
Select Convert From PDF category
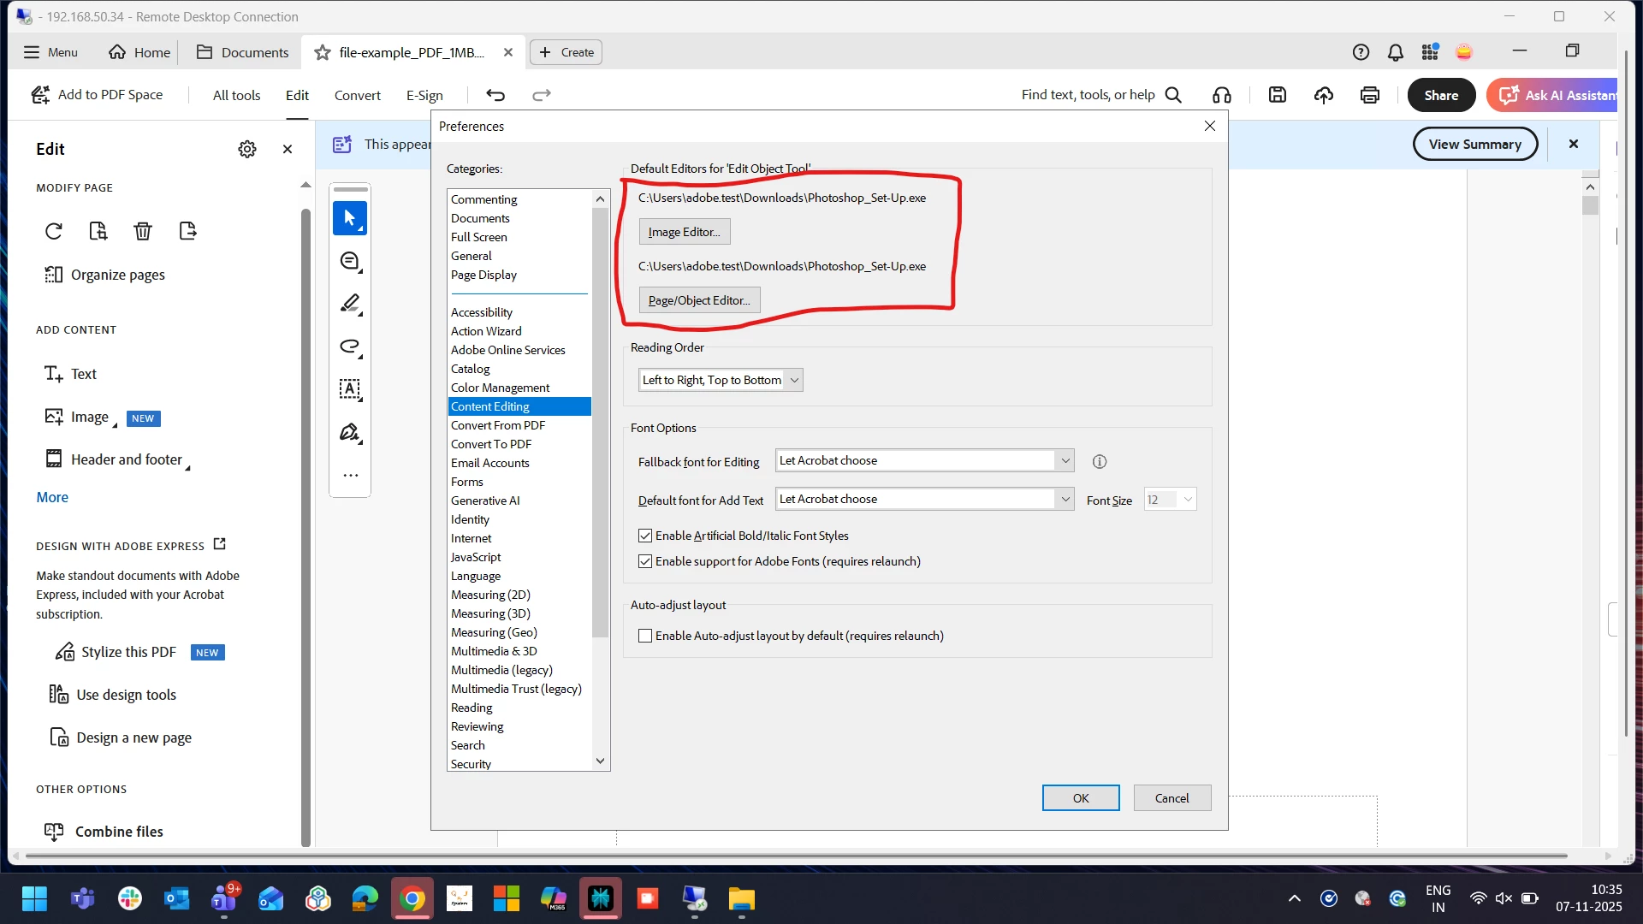pyautogui.click(x=497, y=425)
